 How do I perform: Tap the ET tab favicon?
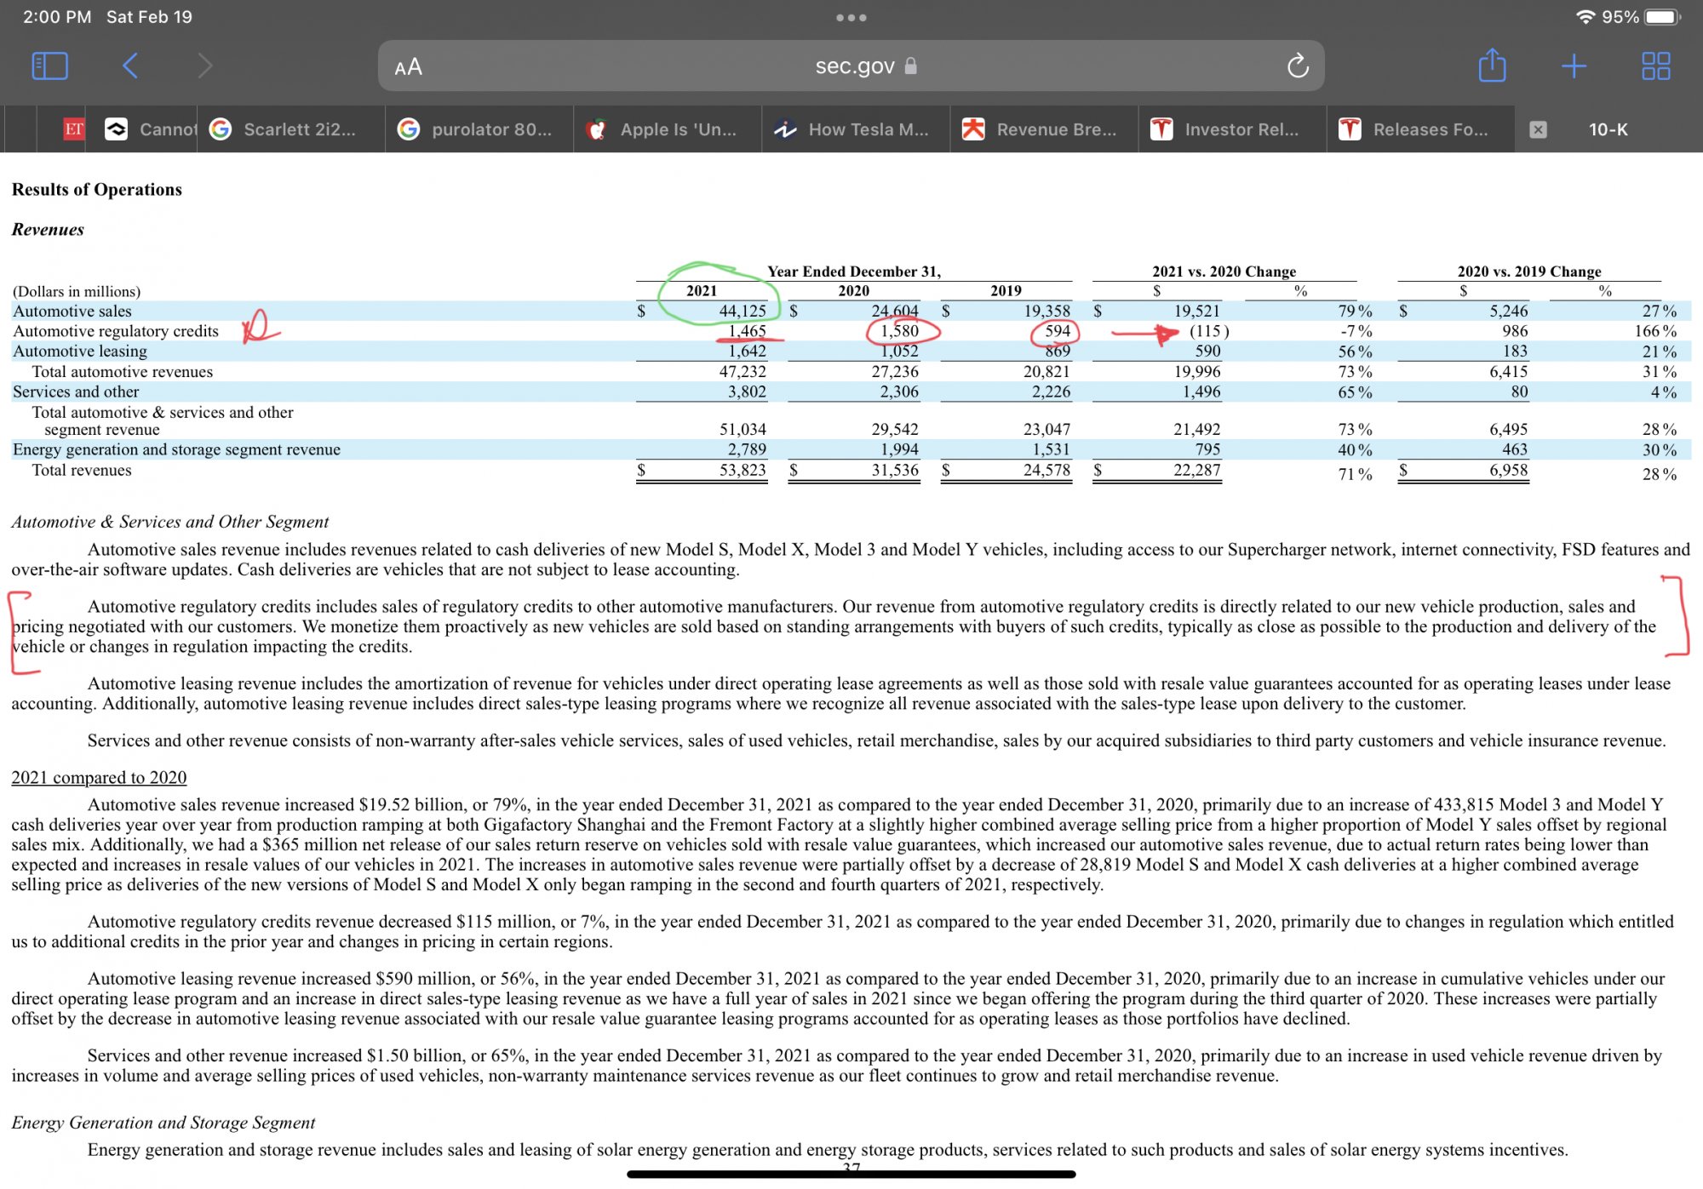74,129
